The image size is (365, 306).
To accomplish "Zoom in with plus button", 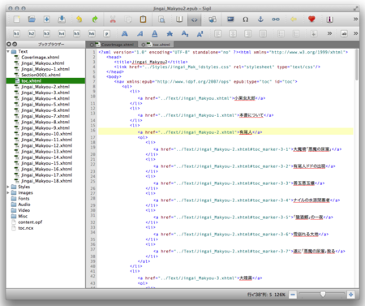I will click(x=350, y=295).
